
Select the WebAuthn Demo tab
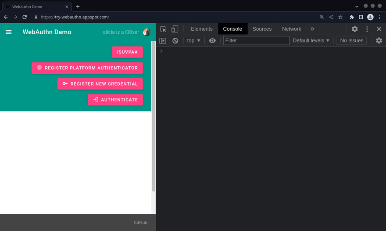[x=37, y=7]
